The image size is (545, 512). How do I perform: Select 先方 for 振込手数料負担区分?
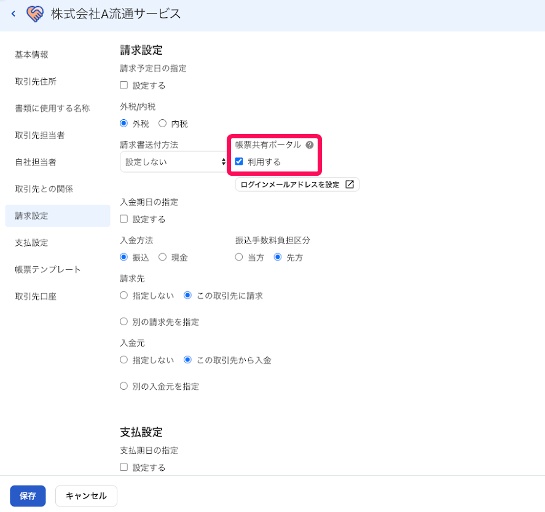click(x=278, y=257)
